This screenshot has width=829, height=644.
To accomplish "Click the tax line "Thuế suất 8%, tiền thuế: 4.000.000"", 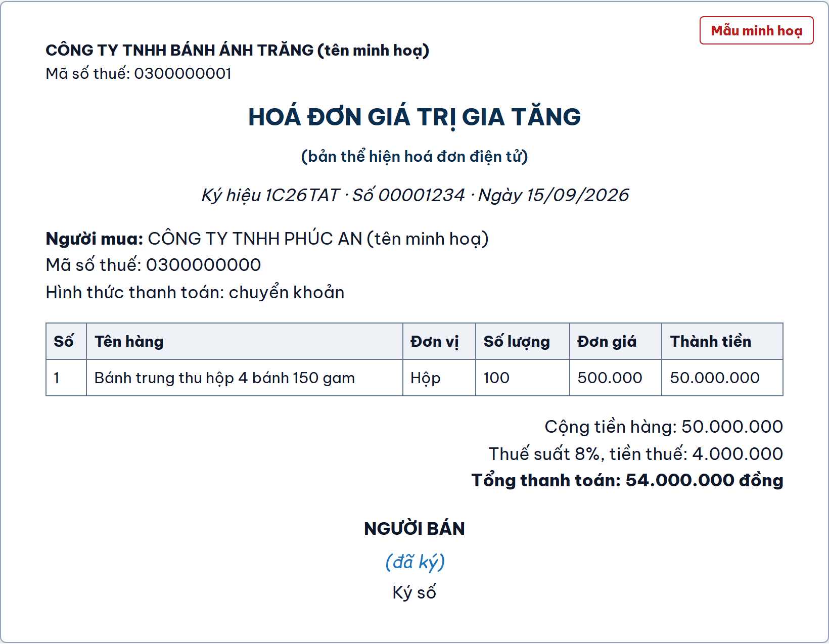I will click(x=636, y=454).
